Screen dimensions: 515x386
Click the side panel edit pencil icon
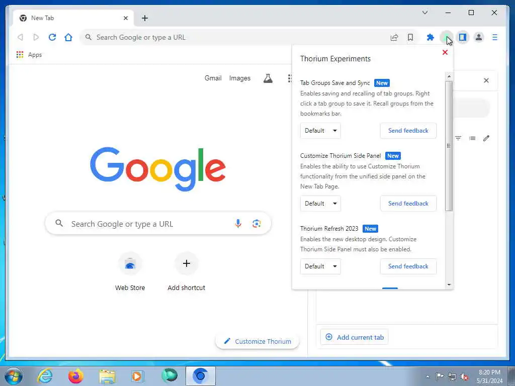tap(486, 138)
